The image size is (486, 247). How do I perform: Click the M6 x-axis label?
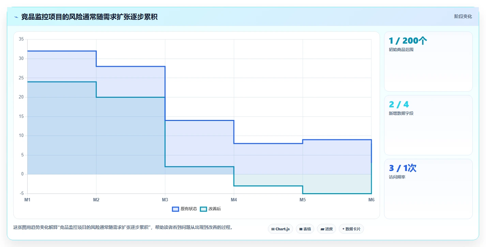[371, 200]
